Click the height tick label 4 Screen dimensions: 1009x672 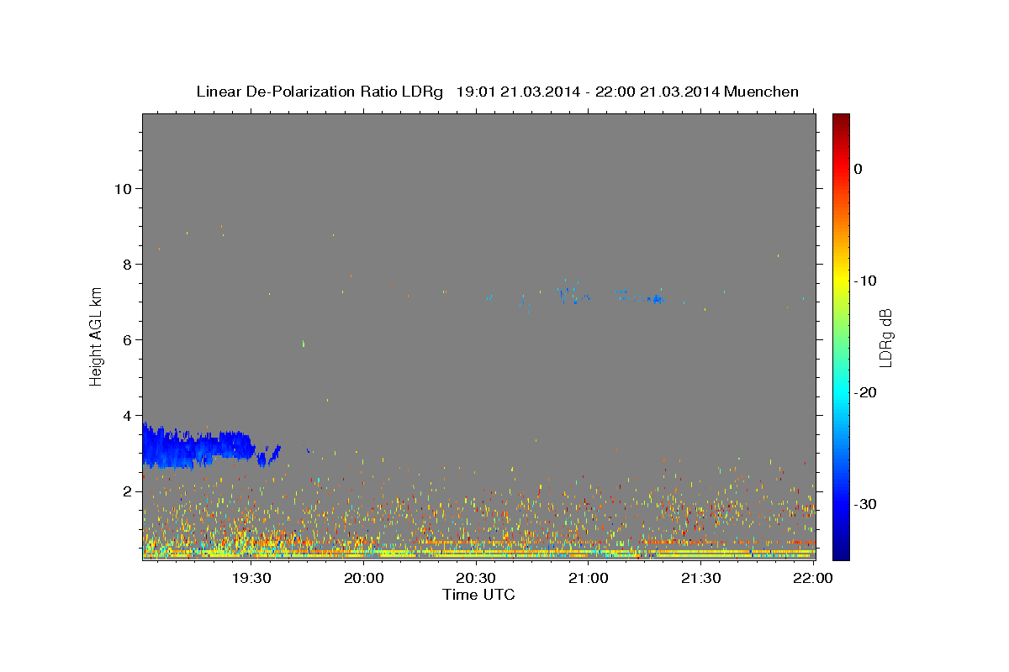point(126,415)
